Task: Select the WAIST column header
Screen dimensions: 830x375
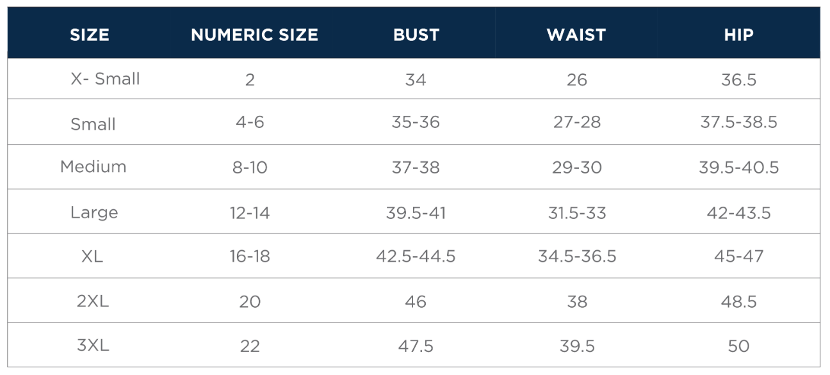Action: 576,35
